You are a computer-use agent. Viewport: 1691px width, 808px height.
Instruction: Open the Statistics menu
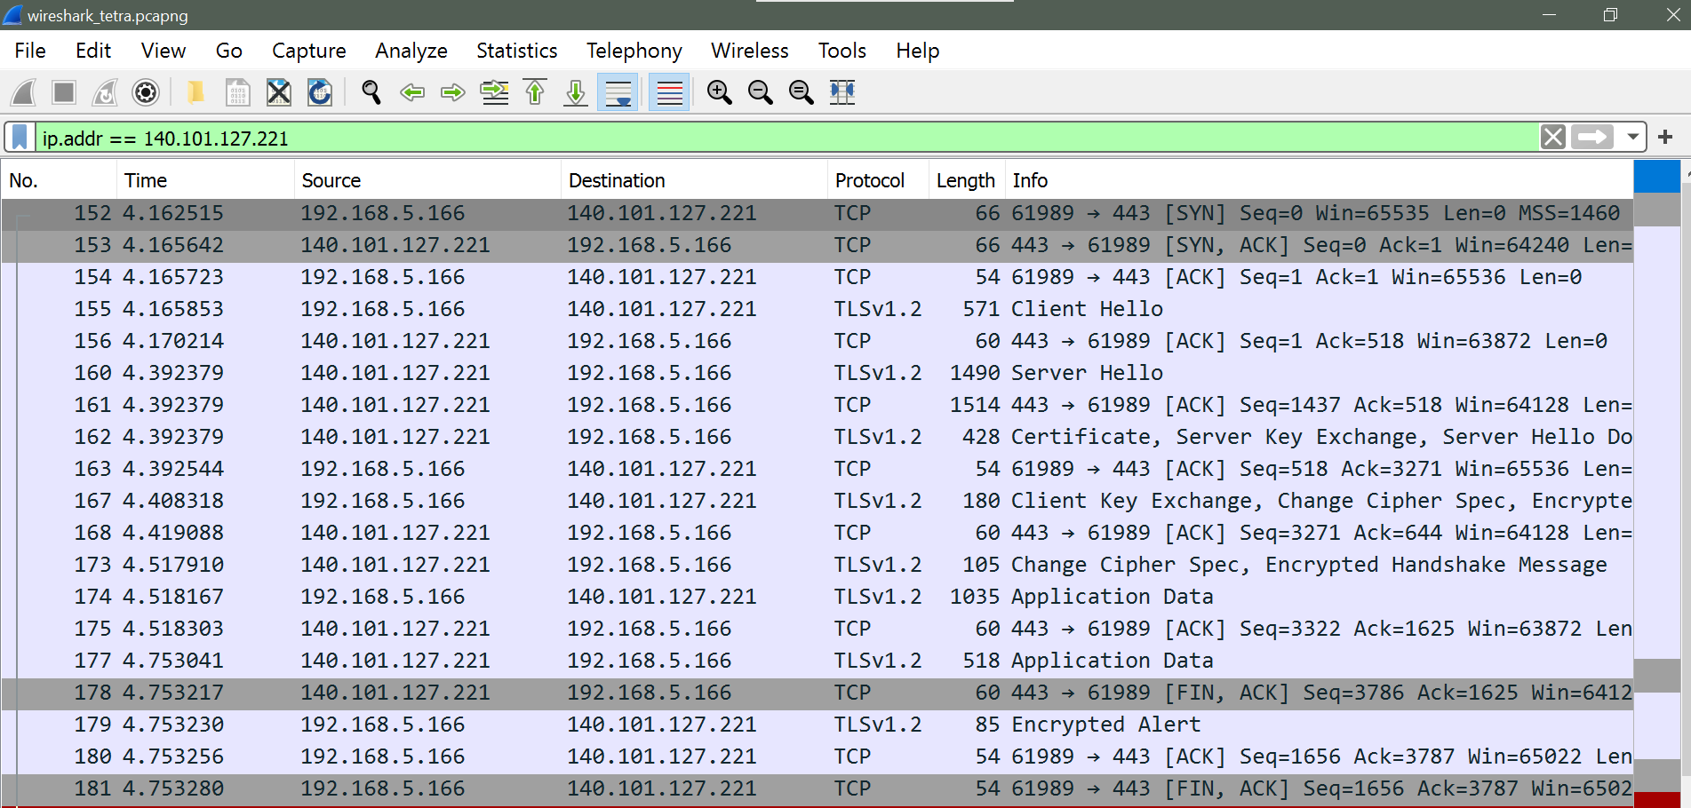(x=517, y=51)
